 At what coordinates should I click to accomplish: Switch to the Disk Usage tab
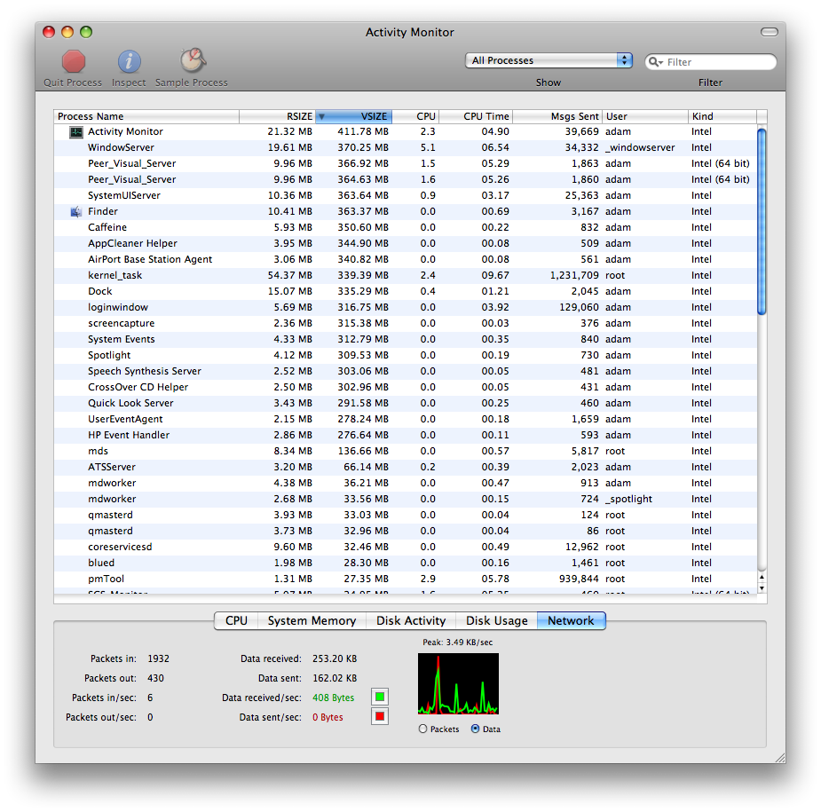[496, 621]
